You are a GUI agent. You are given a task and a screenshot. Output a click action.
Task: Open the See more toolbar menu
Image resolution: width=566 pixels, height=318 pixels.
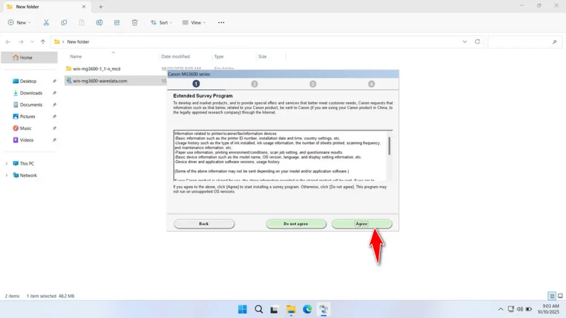tap(221, 22)
